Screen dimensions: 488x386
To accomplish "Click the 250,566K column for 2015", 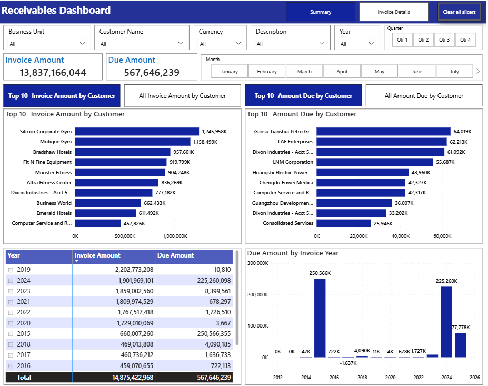I will coord(320,318).
